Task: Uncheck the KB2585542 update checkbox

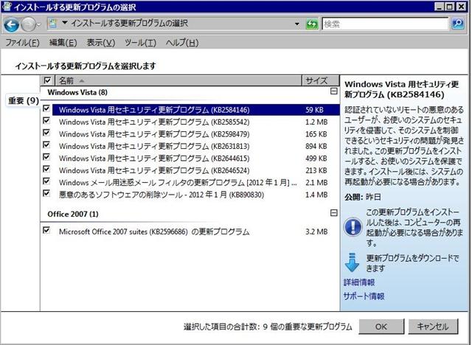Action: [46, 121]
